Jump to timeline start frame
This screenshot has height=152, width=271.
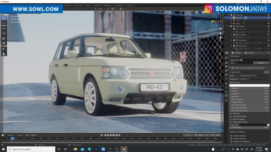click(105, 135)
